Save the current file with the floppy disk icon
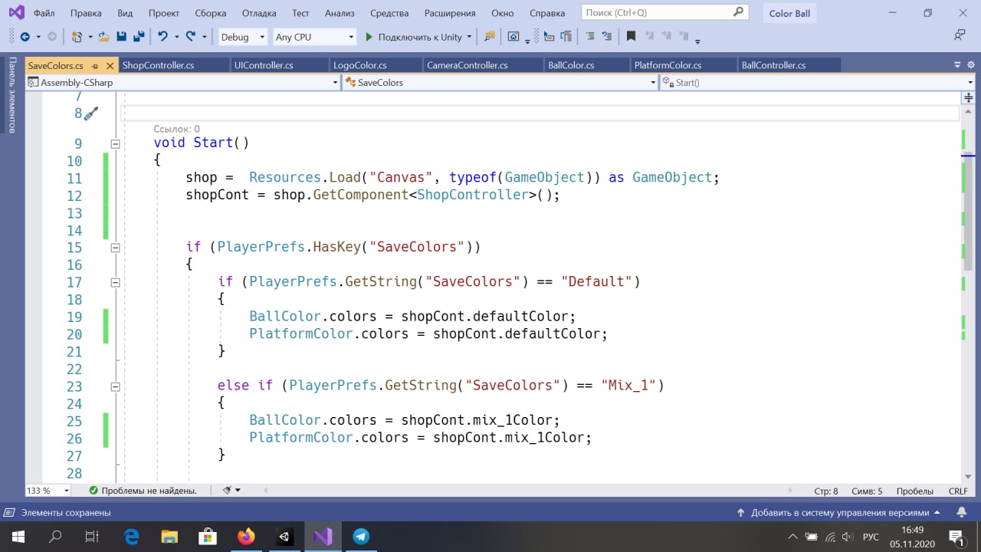Image resolution: width=981 pixels, height=552 pixels. [121, 37]
